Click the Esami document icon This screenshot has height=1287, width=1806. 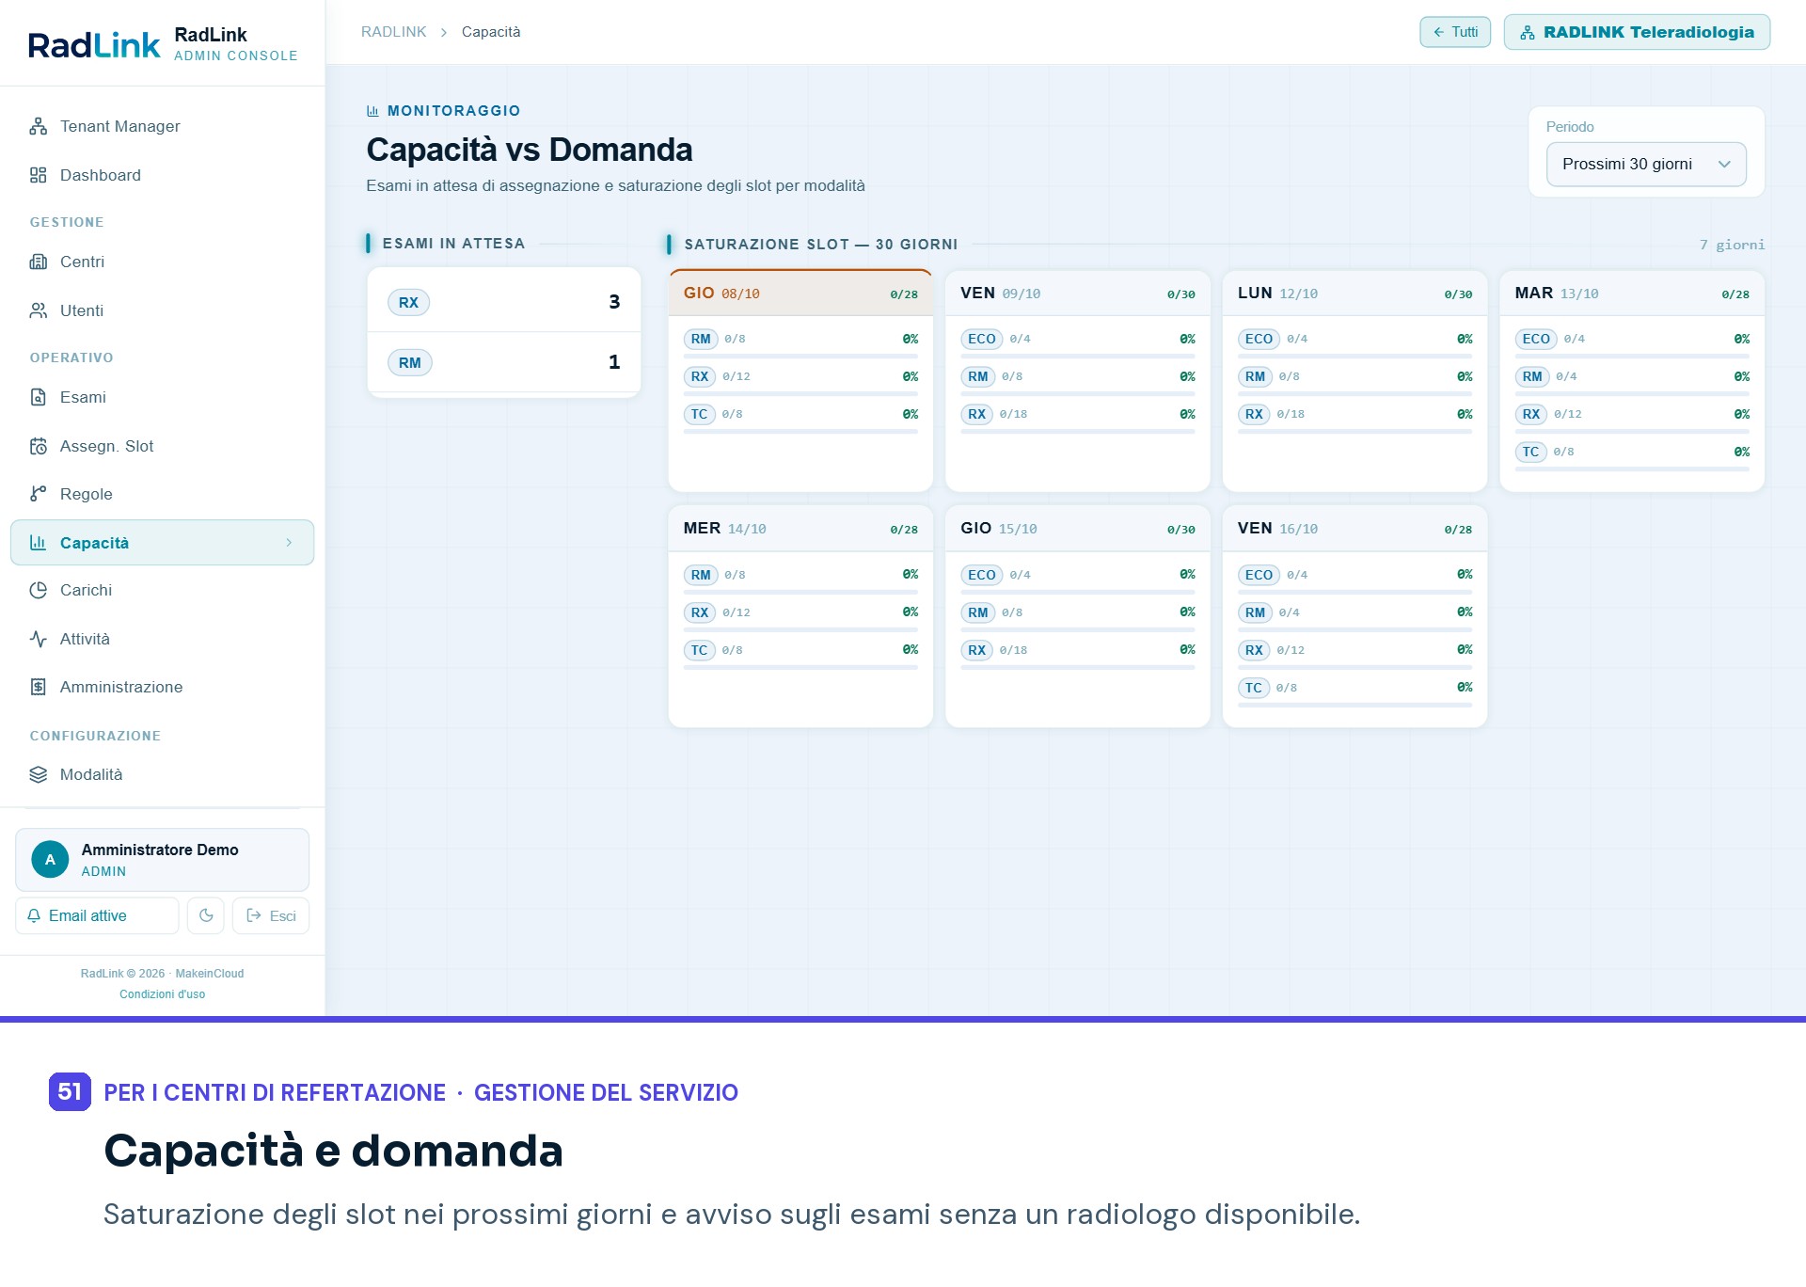38,397
